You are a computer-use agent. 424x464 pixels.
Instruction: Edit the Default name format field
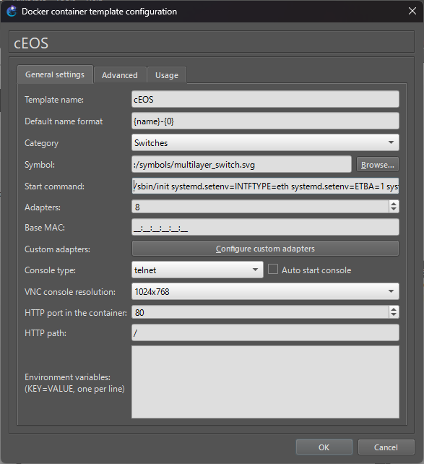coord(265,121)
